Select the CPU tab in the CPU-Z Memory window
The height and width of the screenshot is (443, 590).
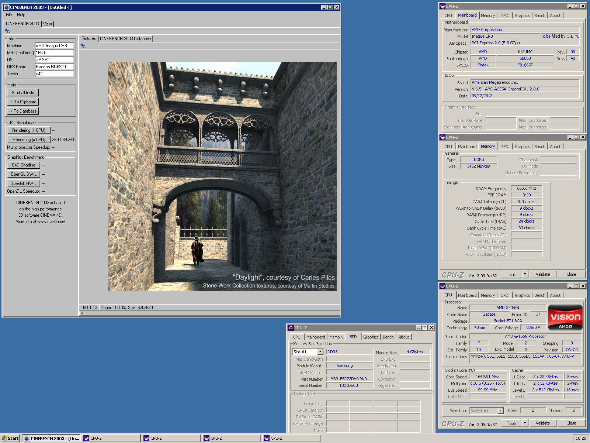point(448,147)
